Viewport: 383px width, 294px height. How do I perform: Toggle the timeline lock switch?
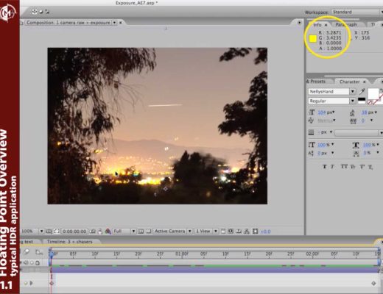(38, 263)
